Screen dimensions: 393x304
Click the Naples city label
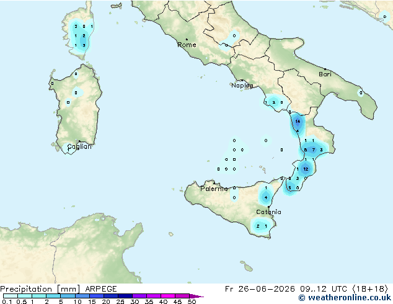242,86
